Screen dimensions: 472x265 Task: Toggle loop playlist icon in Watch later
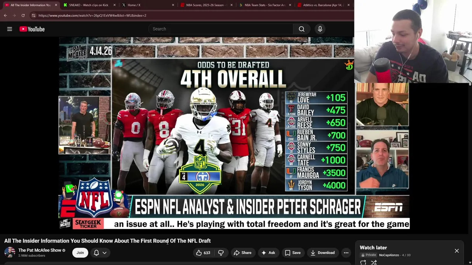coord(363,262)
